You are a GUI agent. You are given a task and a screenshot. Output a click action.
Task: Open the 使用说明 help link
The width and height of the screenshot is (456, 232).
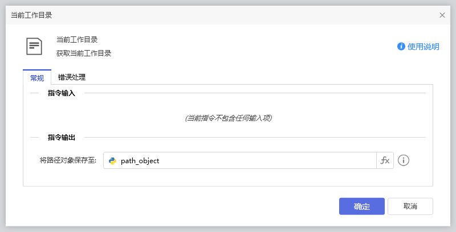pyautogui.click(x=423, y=47)
